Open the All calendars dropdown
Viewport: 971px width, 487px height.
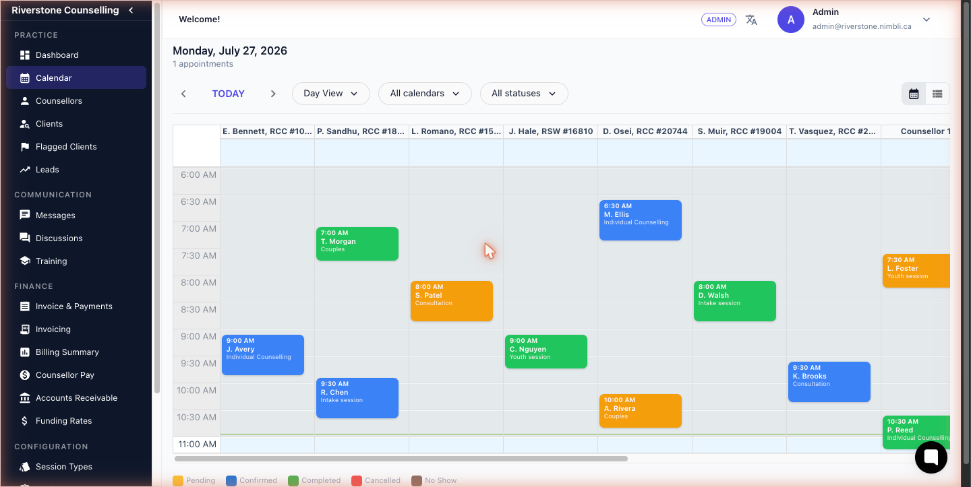pos(425,94)
